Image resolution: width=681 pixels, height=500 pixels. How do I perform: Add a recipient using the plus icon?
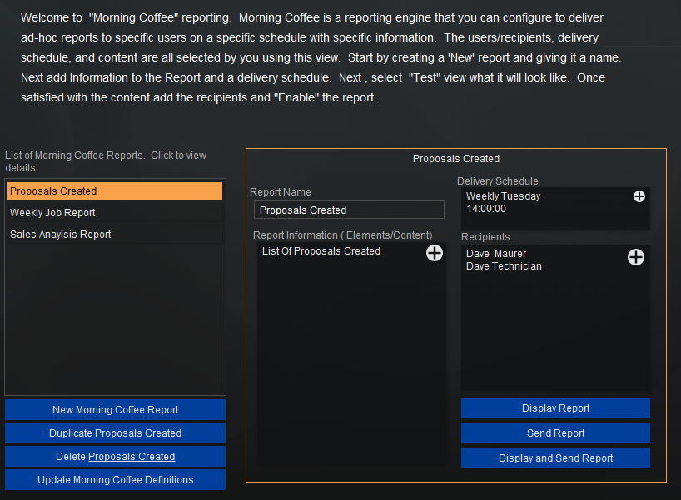tap(635, 257)
